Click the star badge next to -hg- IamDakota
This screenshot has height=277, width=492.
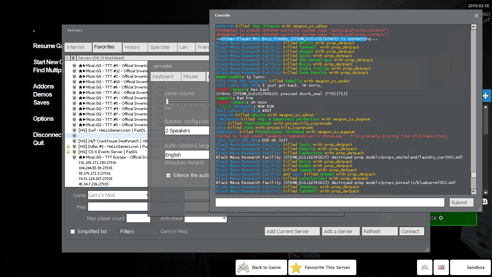441,218
